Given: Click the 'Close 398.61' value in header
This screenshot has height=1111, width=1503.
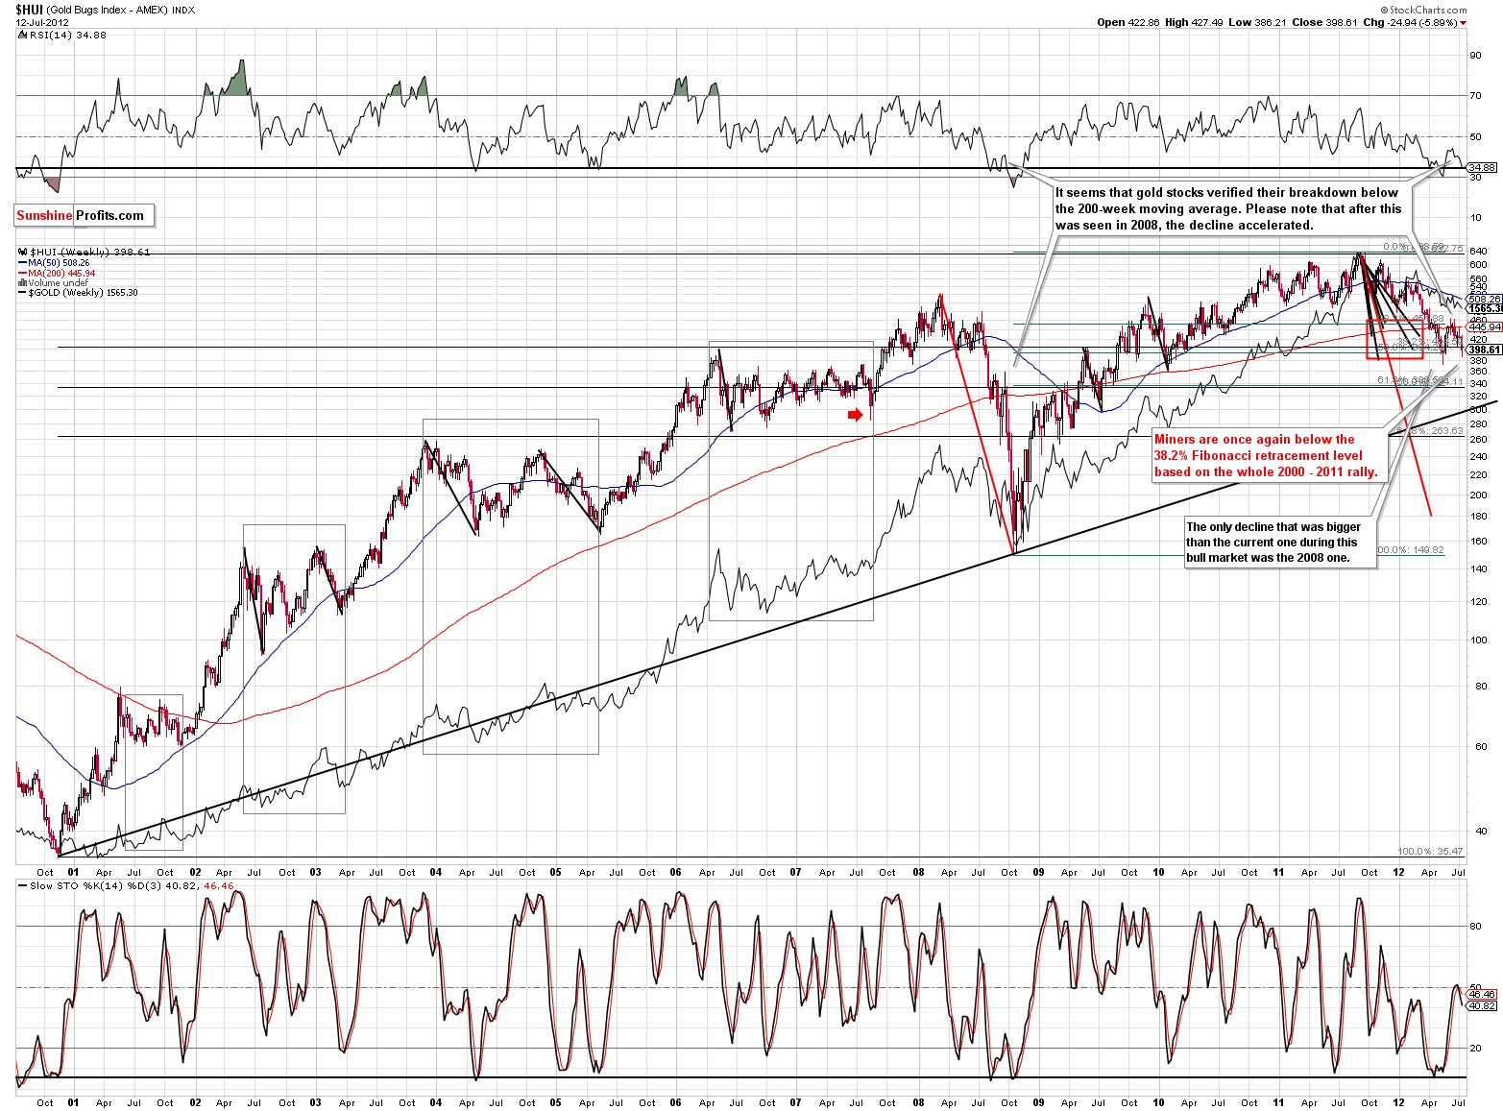Looking at the screenshot, I should point(1324,22).
